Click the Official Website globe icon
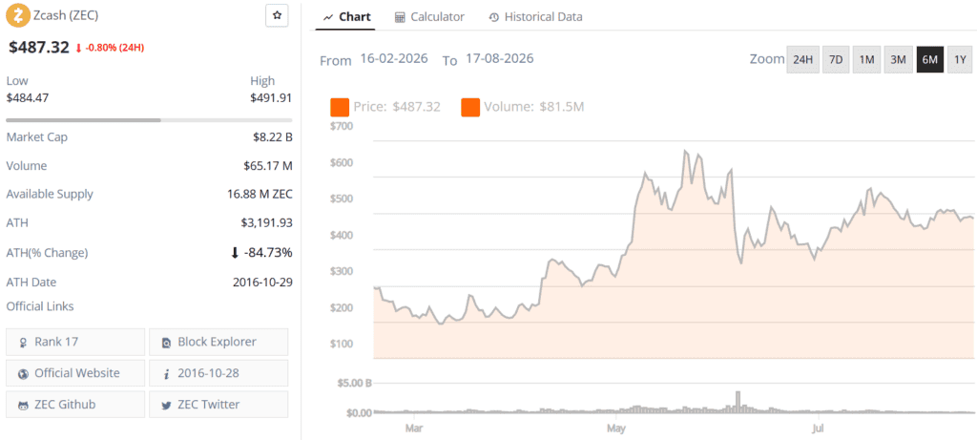This screenshot has width=977, height=440. click(24, 374)
